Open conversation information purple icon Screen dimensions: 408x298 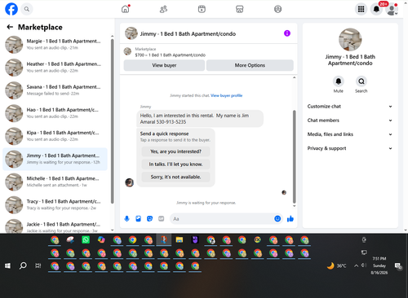click(287, 33)
